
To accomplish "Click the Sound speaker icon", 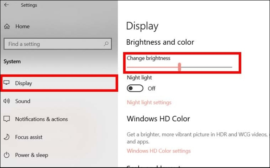I will pyautogui.click(x=7, y=101).
